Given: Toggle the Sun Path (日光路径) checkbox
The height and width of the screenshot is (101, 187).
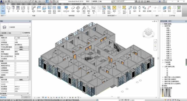Looking at the screenshot, I should coord(15,59).
